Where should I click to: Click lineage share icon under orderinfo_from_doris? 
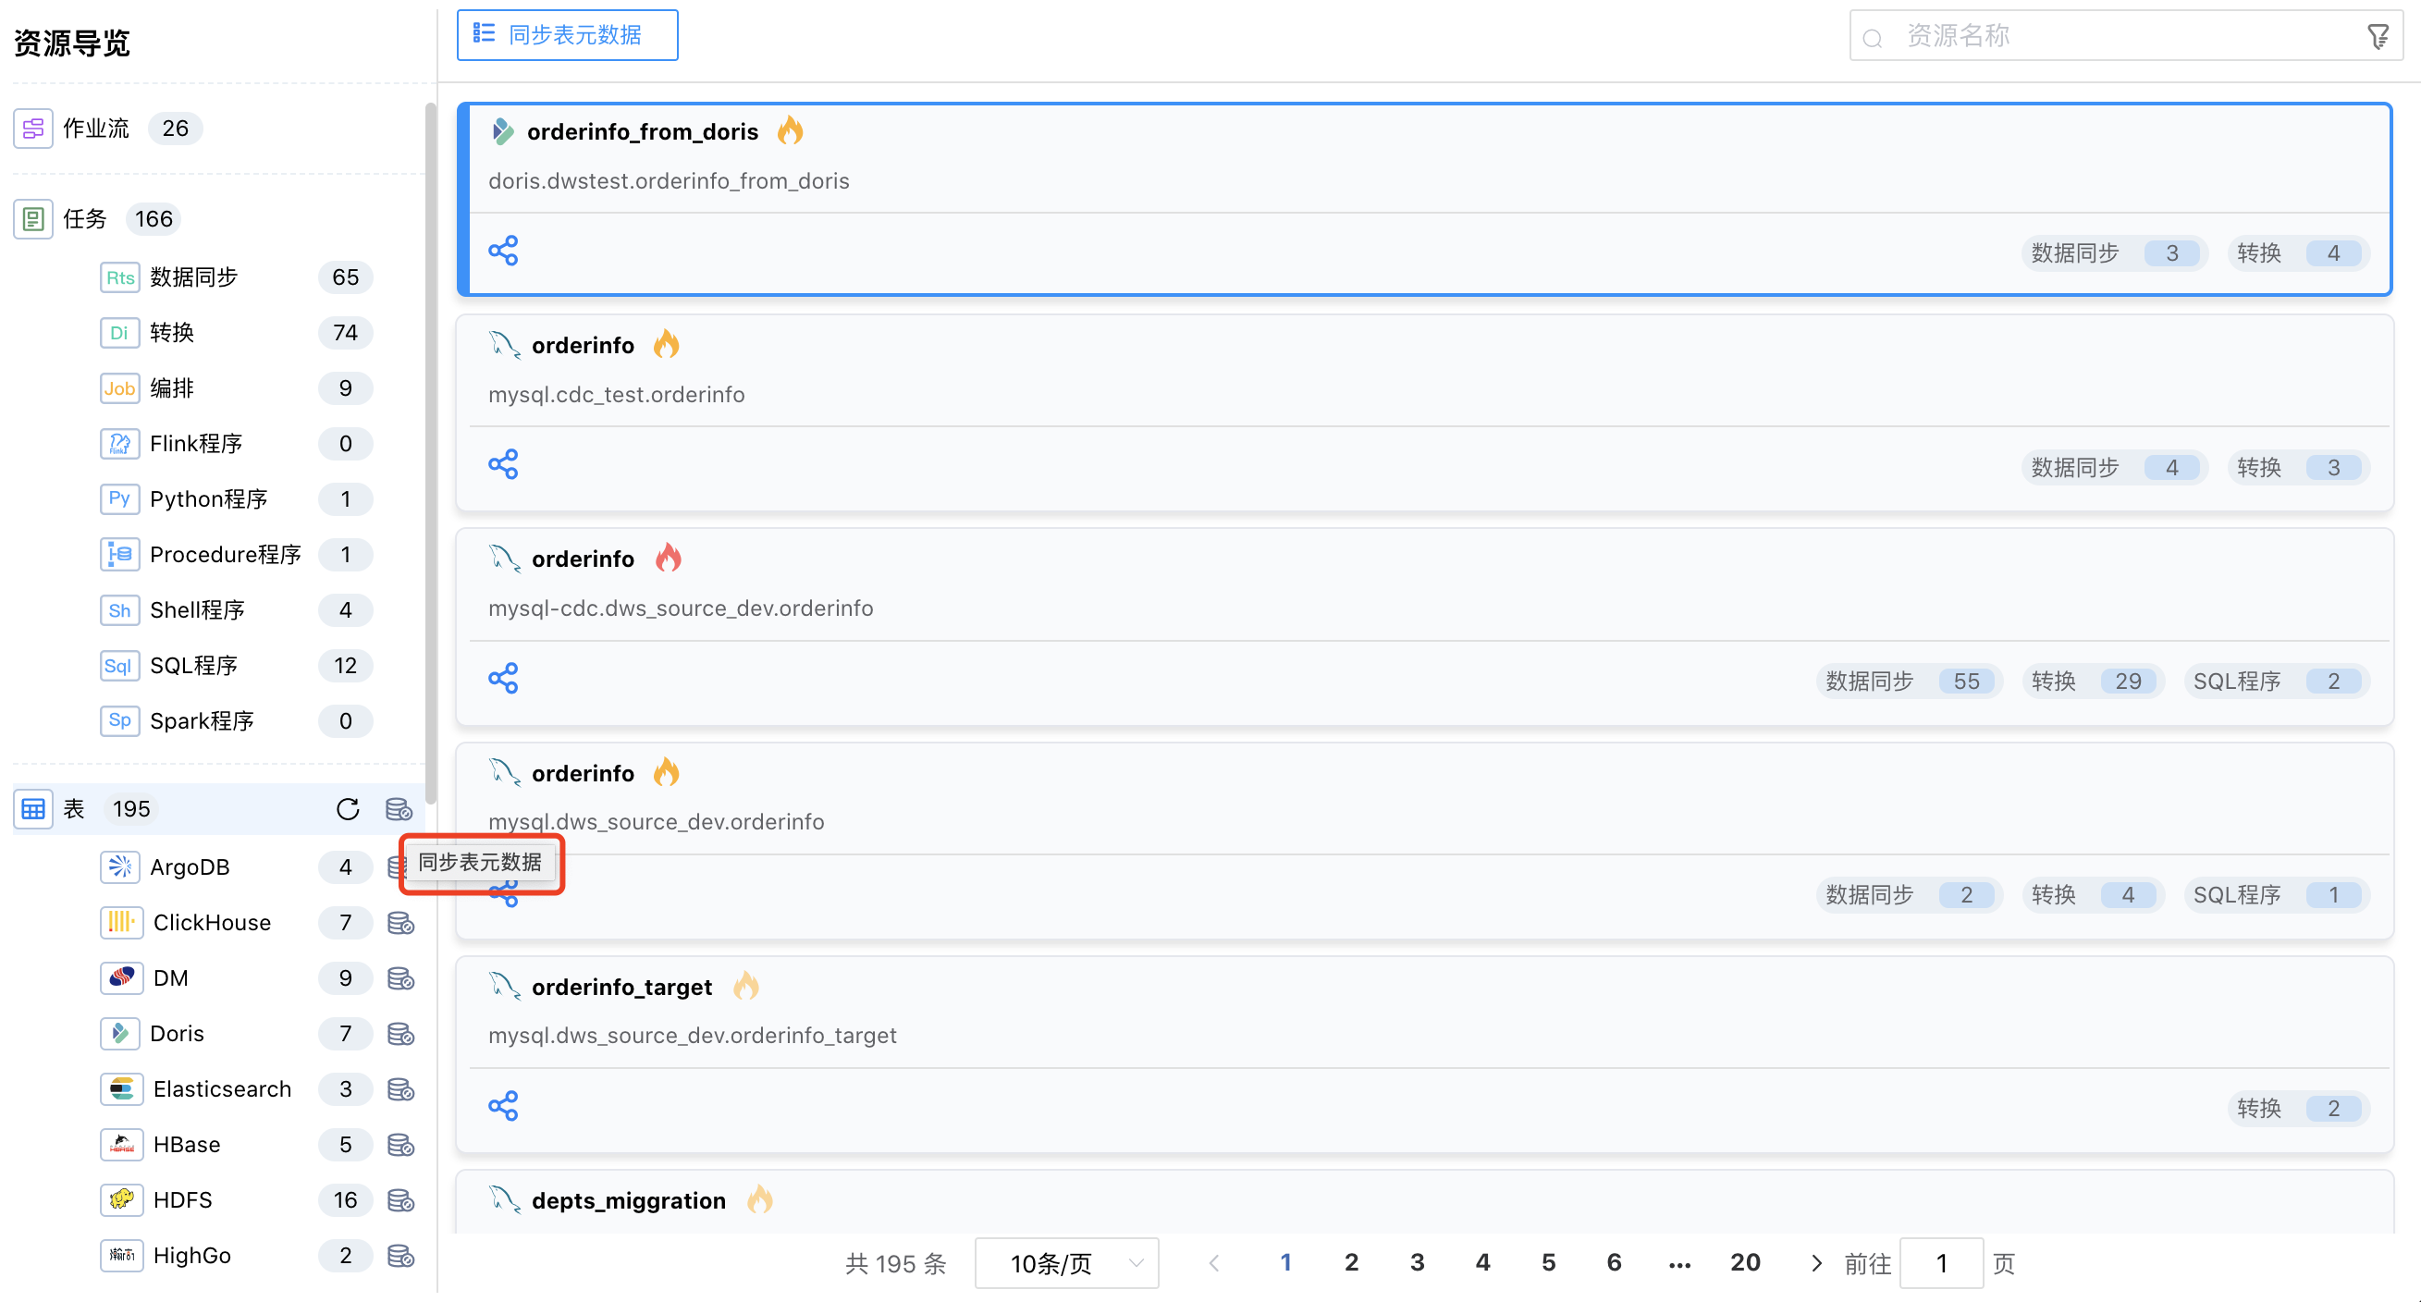point(503,251)
